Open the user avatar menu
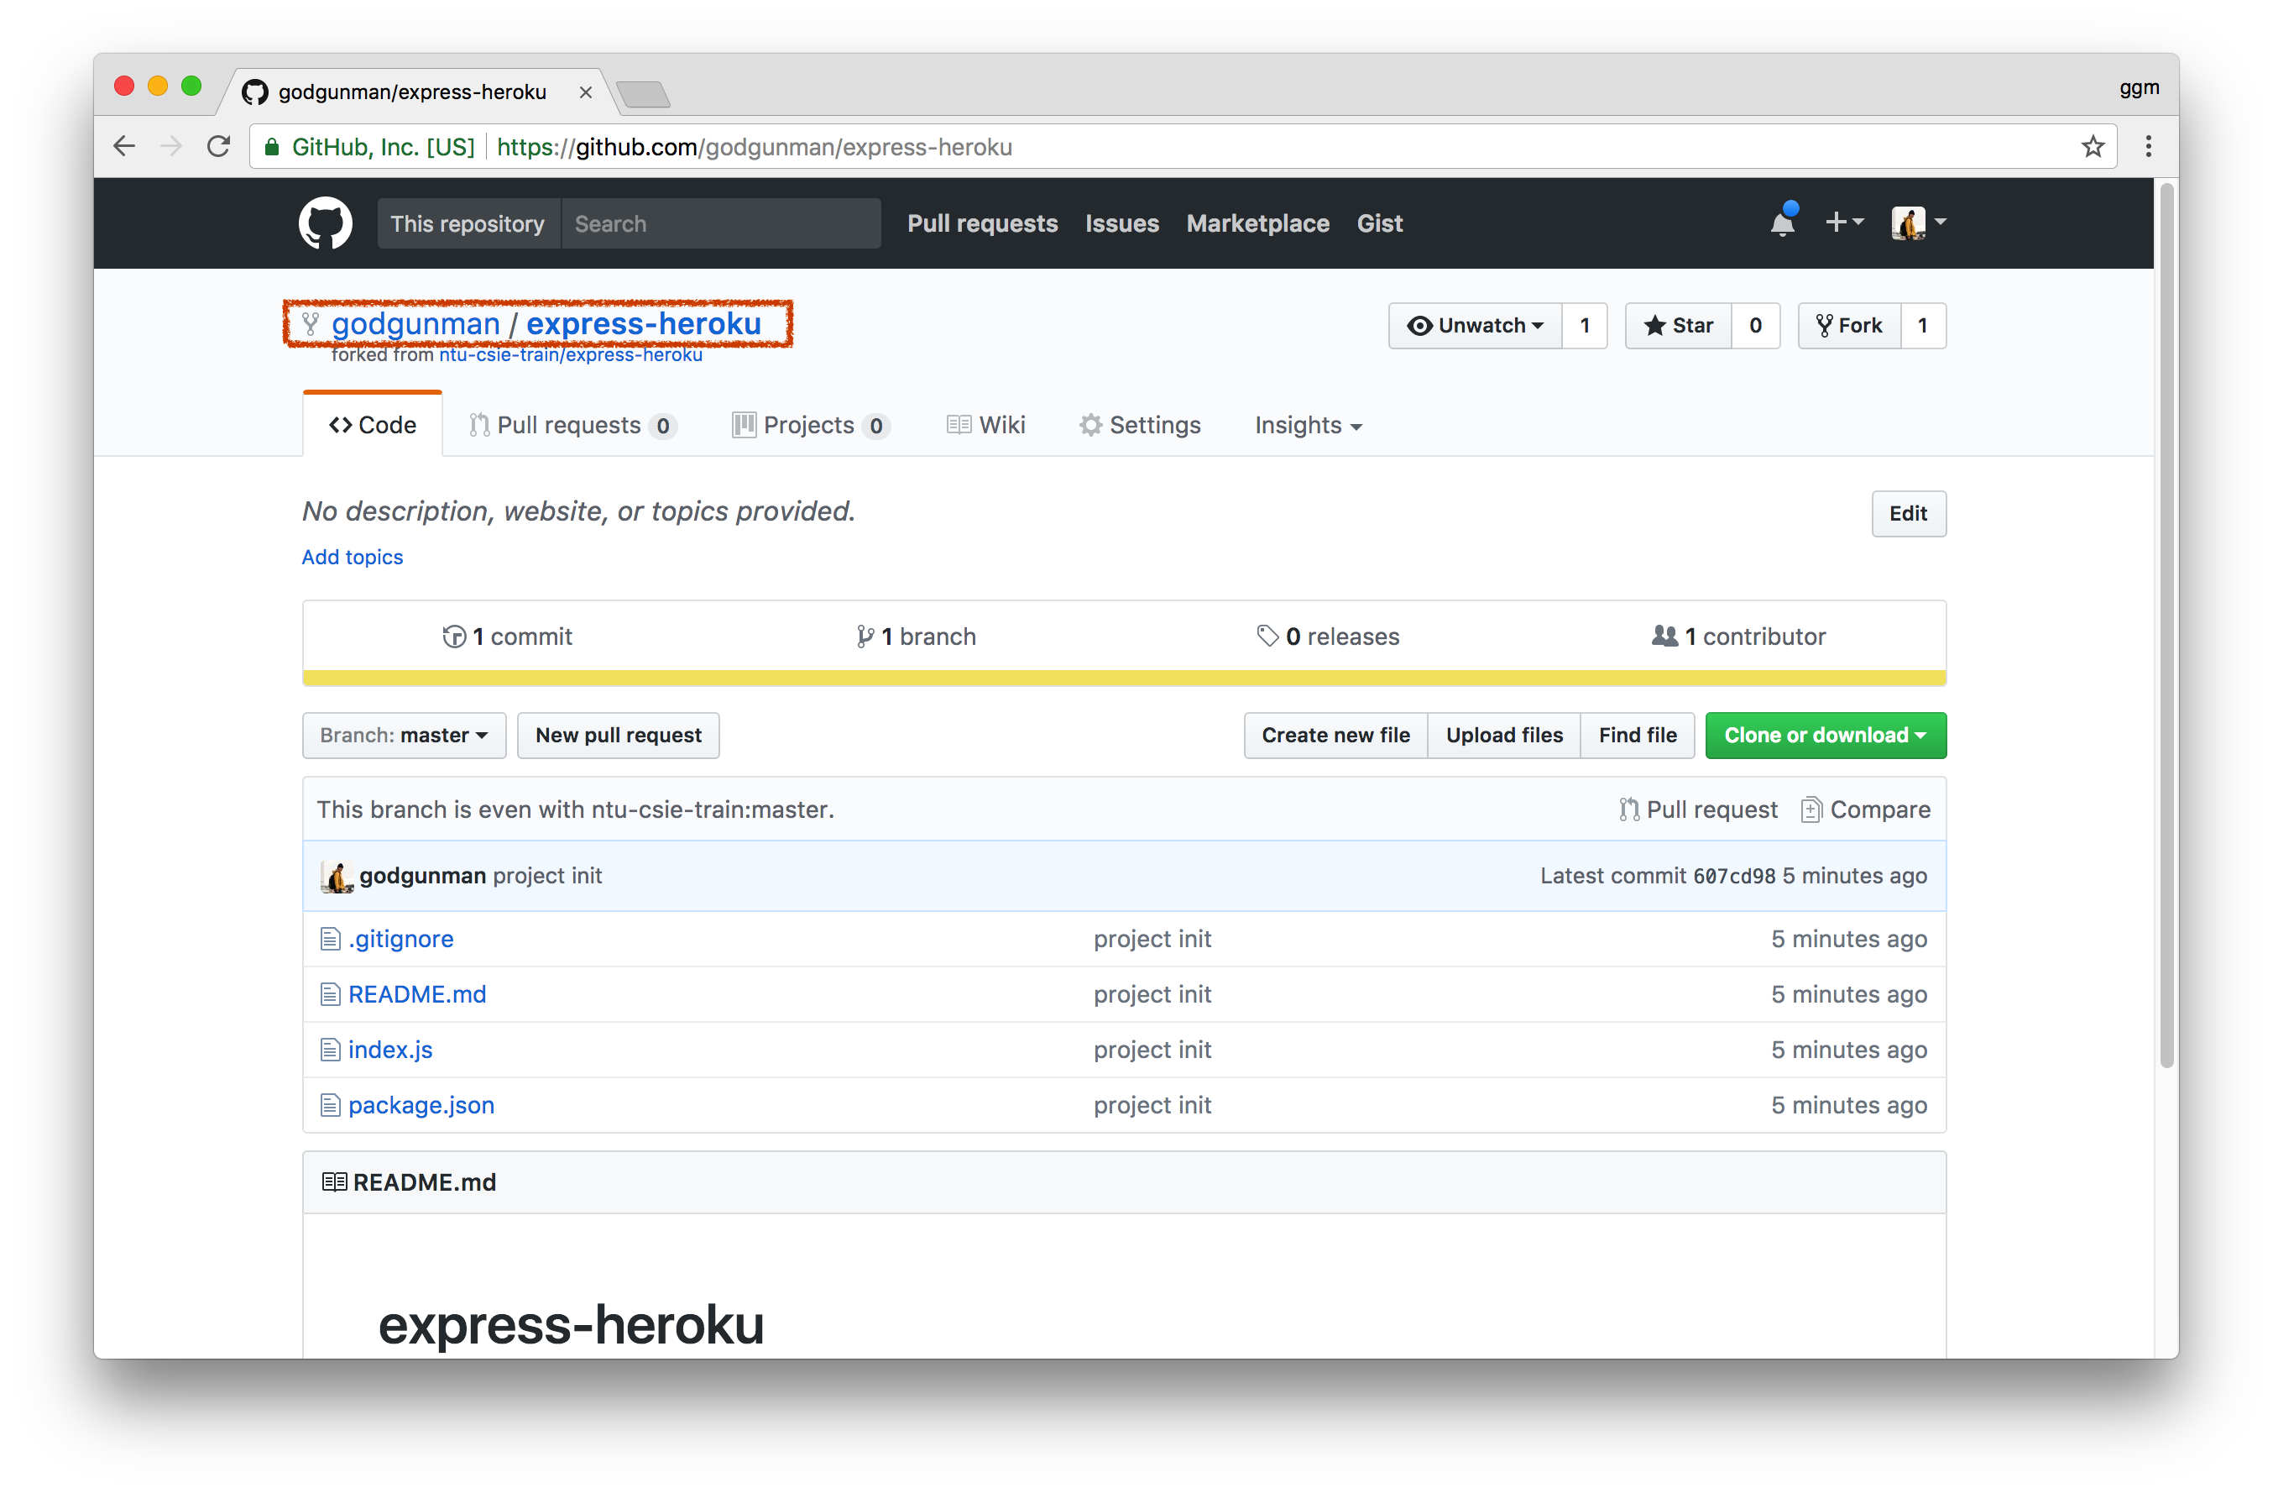 pos(1918,223)
